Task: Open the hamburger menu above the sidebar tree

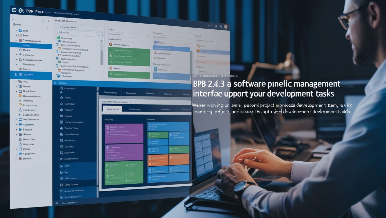Action: 13,19
